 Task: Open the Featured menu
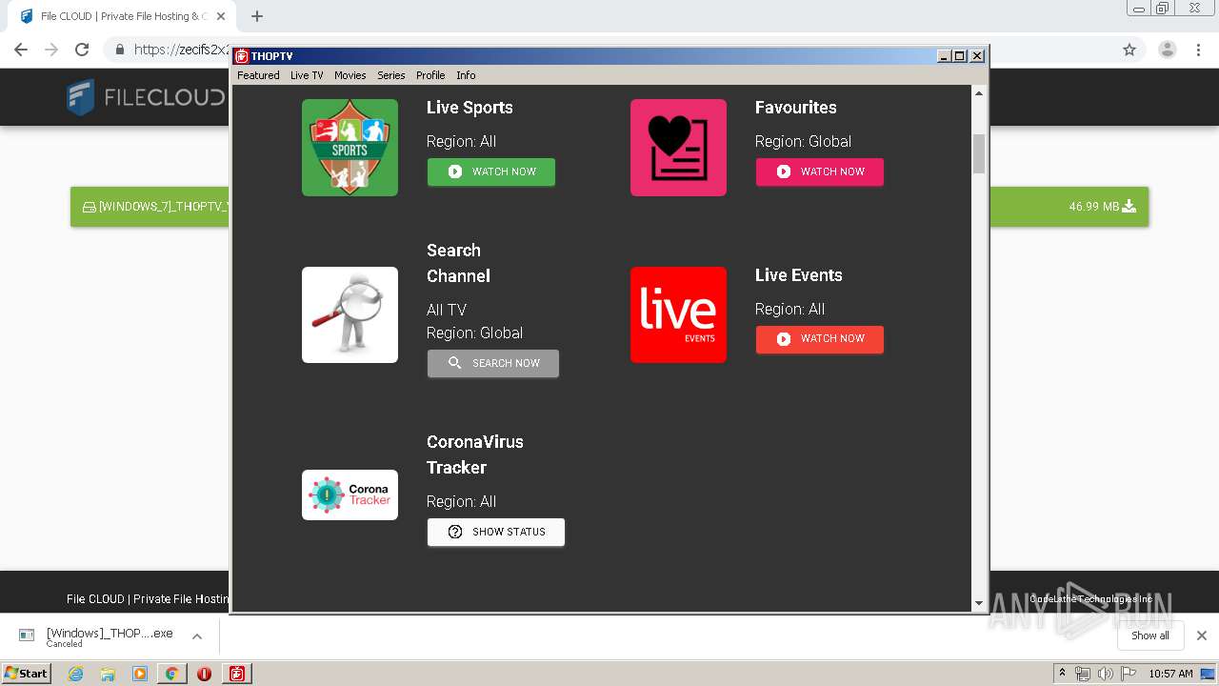point(258,75)
